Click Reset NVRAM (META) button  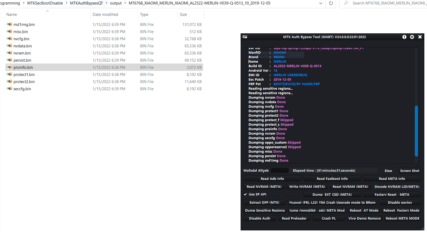pos(350,187)
